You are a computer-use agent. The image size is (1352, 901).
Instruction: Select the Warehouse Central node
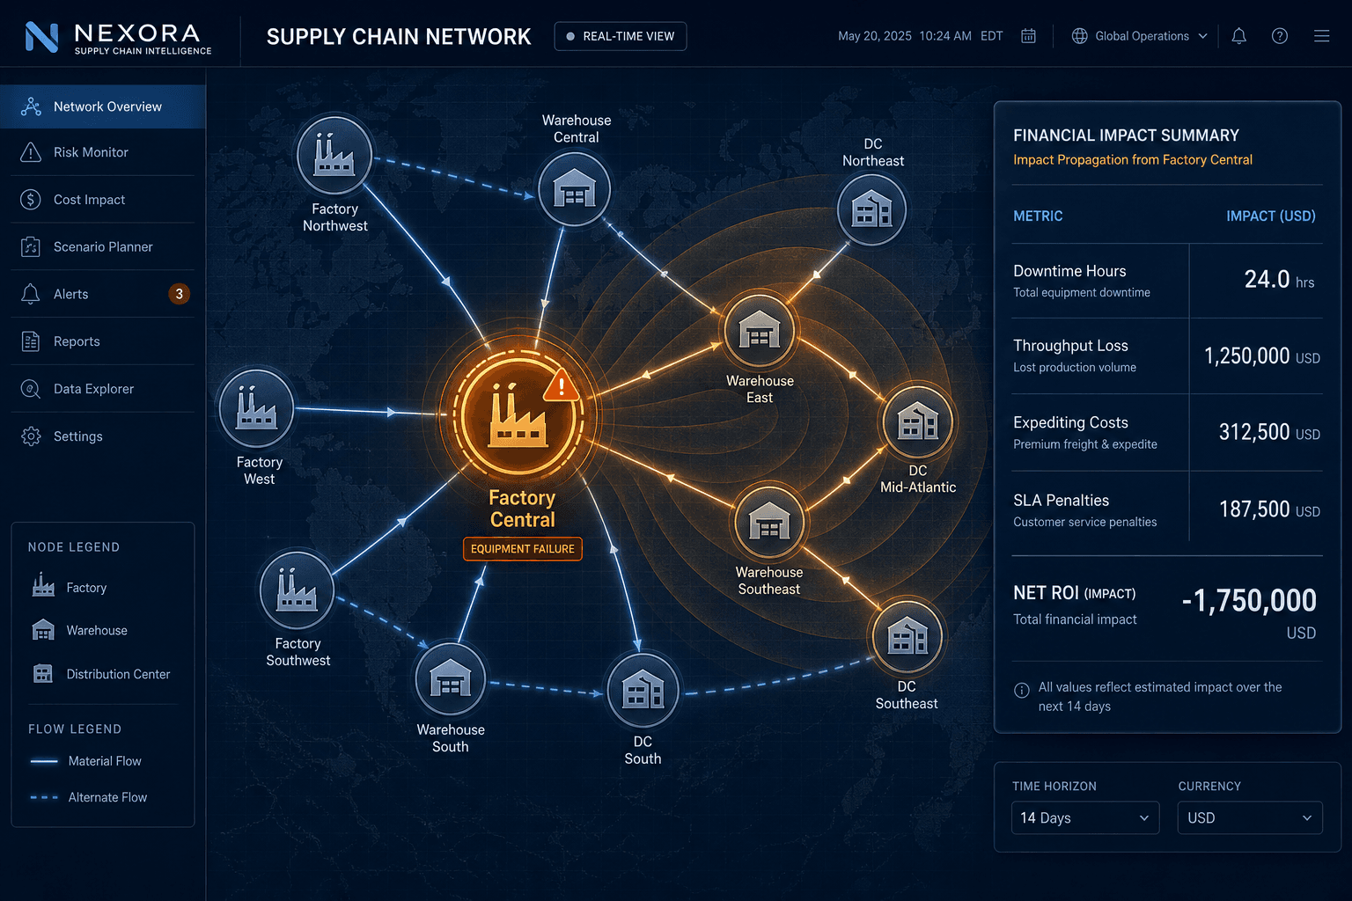(574, 189)
